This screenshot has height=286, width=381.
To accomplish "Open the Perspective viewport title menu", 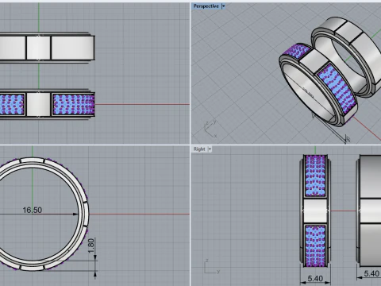I will pyautogui.click(x=206, y=6).
